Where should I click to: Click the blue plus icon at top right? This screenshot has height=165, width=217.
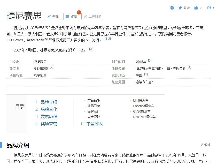click(172, 8)
